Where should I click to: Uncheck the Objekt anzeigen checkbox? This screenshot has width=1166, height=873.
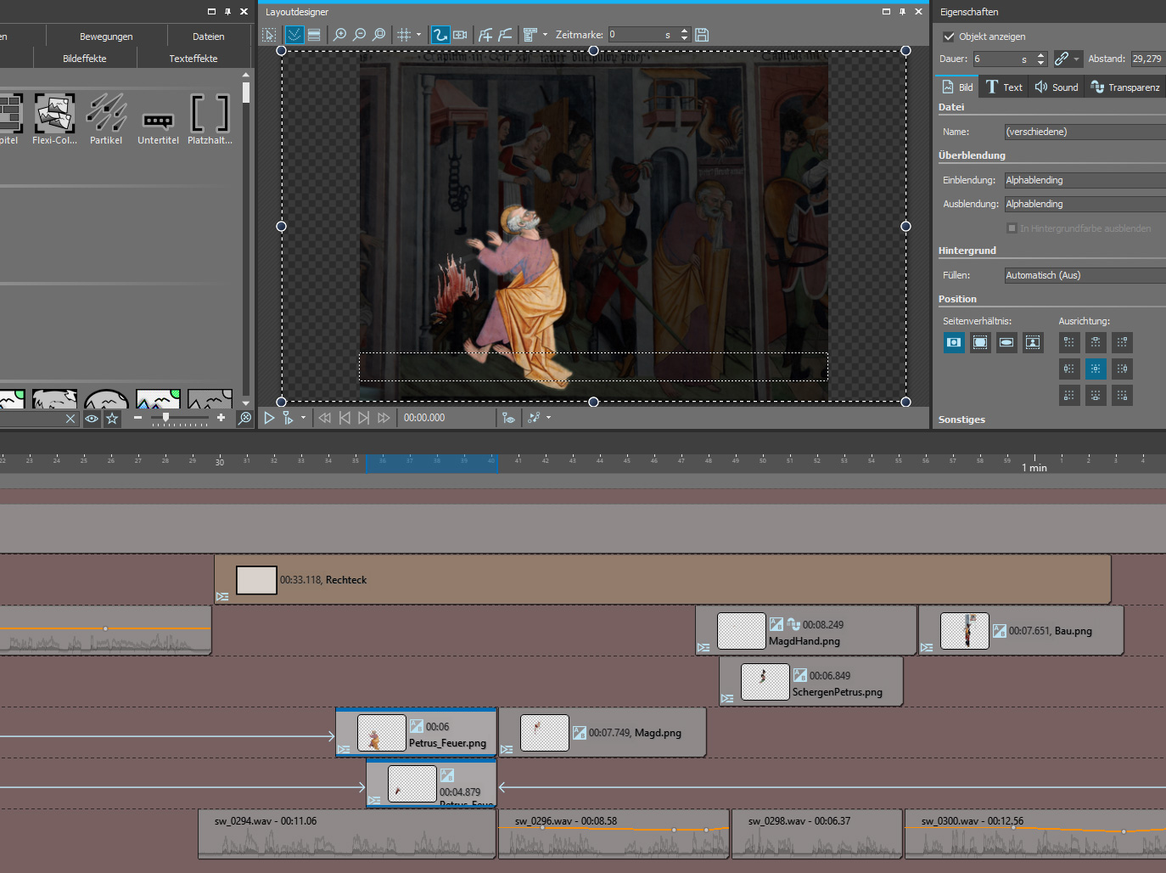[x=949, y=37]
